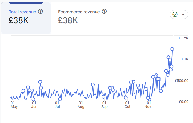Click the low marker just before 01 Sep
This screenshot has width=193, height=123.
[x=104, y=97]
